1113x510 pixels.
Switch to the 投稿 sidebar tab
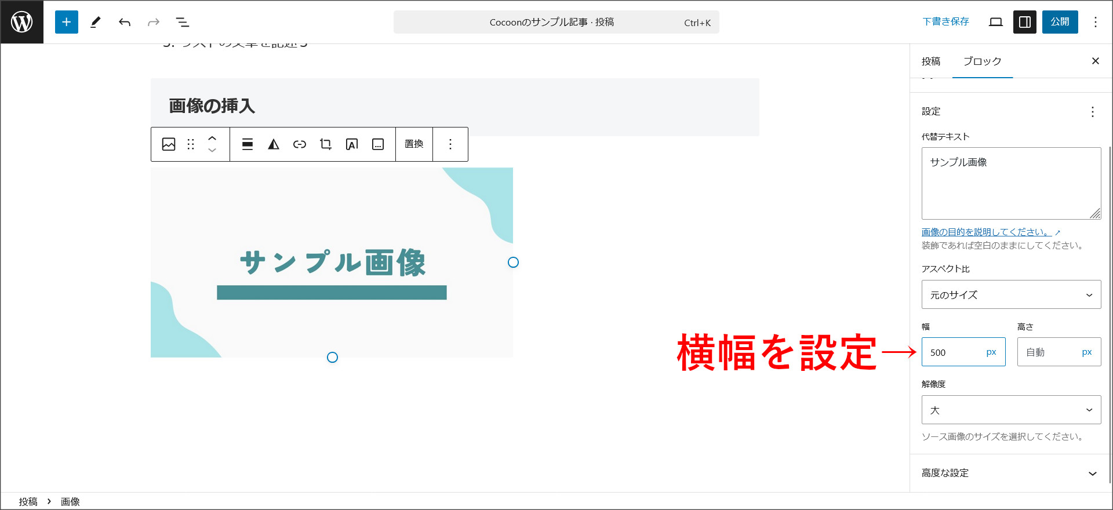(x=931, y=61)
